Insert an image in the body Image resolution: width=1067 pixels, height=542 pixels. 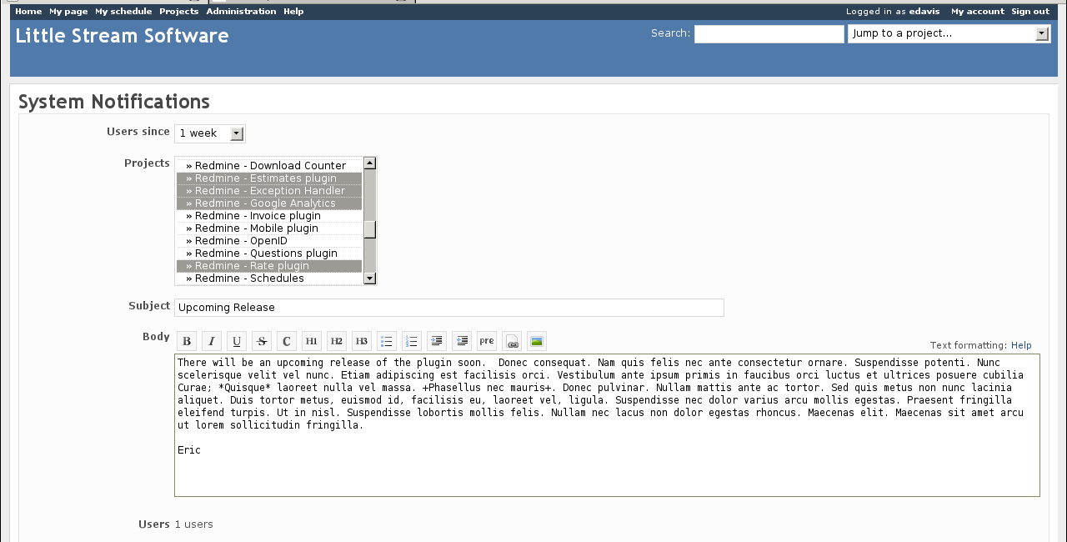pos(537,341)
